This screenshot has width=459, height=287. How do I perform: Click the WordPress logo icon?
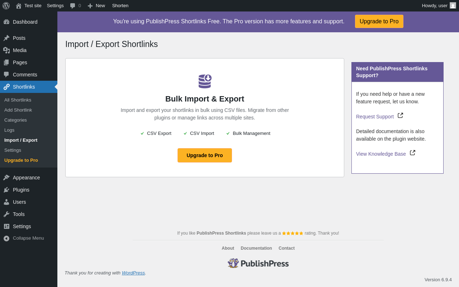pos(6,6)
